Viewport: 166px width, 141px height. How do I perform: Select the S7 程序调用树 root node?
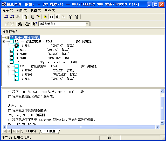(25, 37)
